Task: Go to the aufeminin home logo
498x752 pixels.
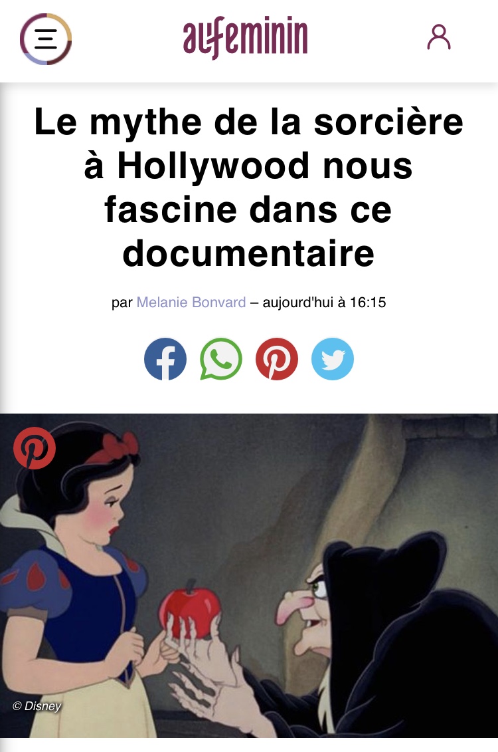Action: coord(245,37)
